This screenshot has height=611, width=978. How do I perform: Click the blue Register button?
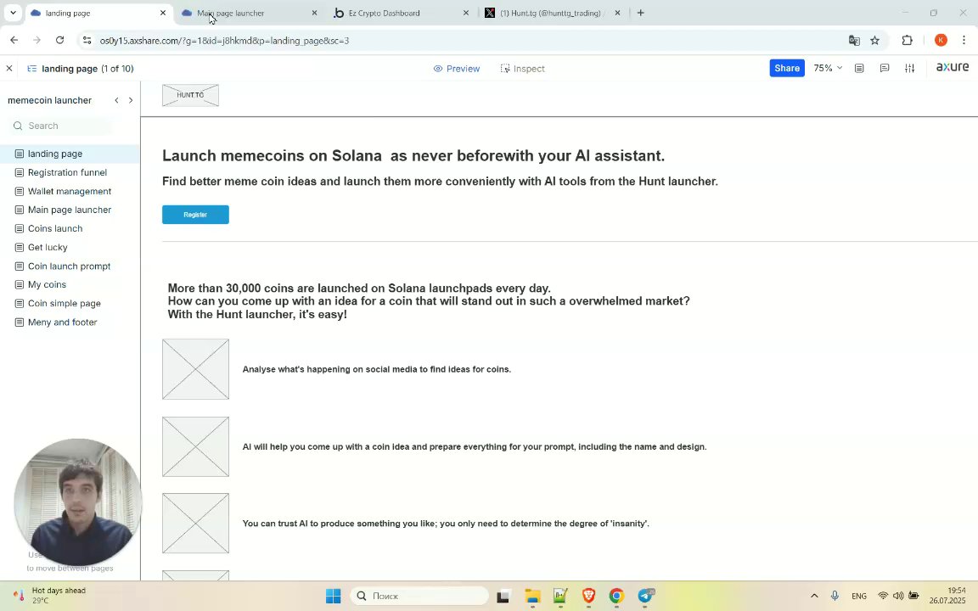[195, 215]
